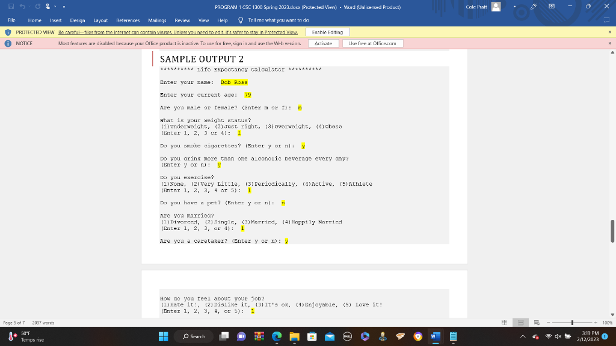
Task: Open the Customize Quick Access Toolbar dropdown
Action: point(64,7)
